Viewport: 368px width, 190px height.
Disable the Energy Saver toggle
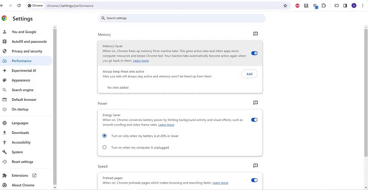coord(254,120)
